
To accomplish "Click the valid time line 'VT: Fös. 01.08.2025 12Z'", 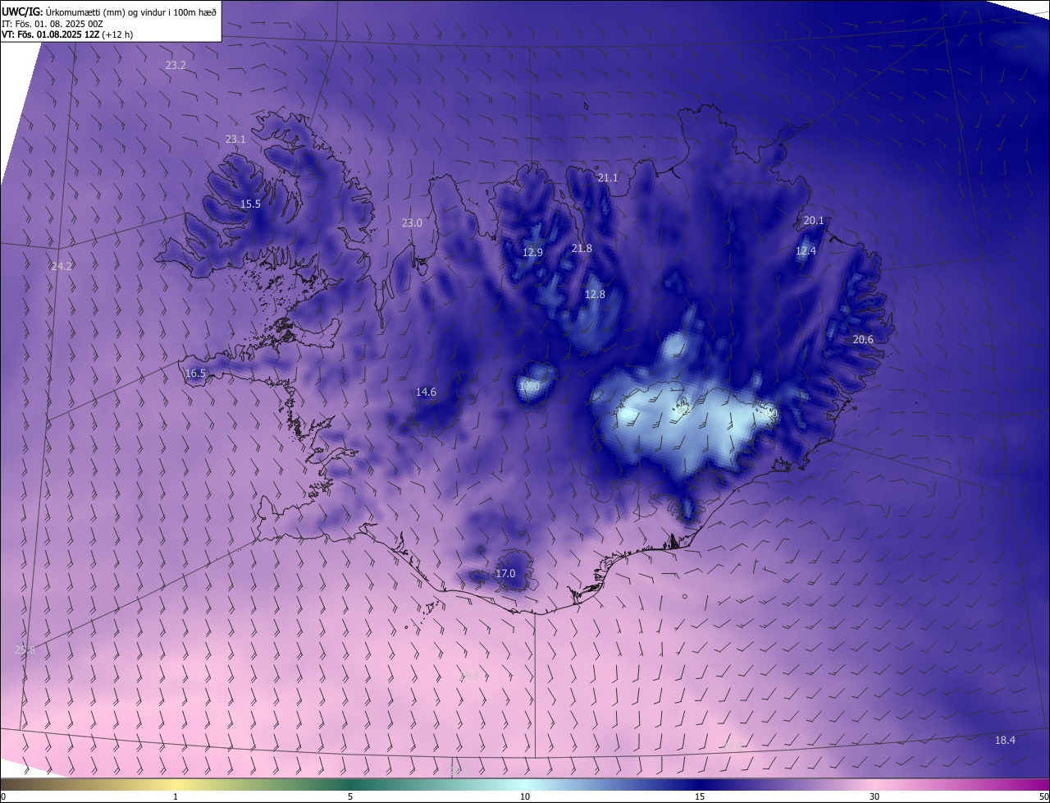I will [51, 34].
